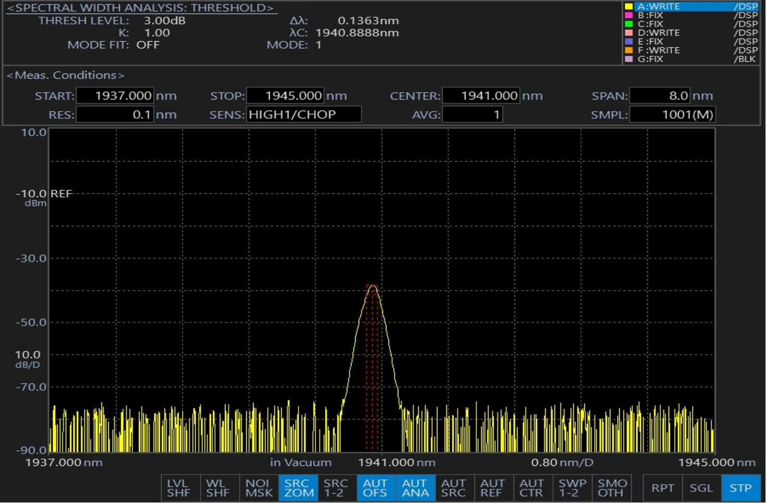Start repeat sweep with RPT button
Viewport: 766px width, 503px height.
662,488
